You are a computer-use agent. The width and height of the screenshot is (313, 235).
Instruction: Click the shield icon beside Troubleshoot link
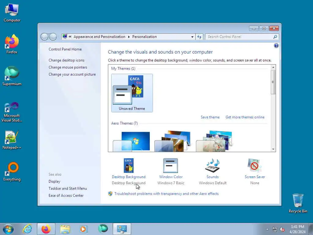coord(110,194)
